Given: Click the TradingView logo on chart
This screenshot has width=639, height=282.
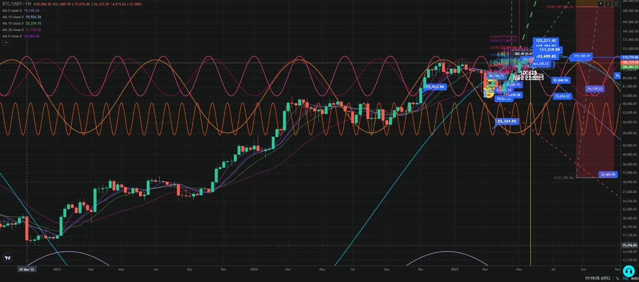Looking at the screenshot, I should point(7,258).
